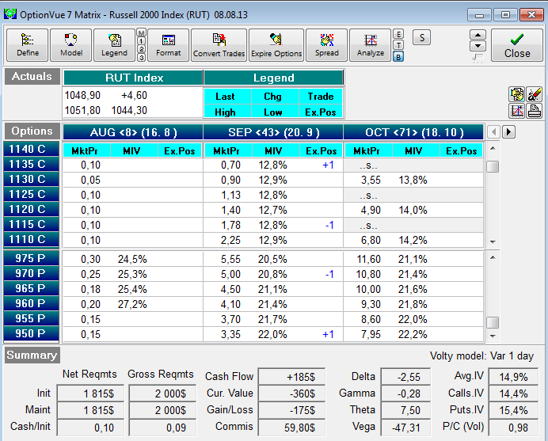548x441 pixels.
Task: Click the S button in toolbar
Action: (422, 37)
